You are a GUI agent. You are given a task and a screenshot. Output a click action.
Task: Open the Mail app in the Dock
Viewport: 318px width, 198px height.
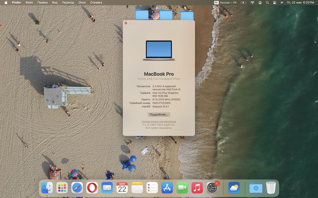tap(107, 188)
